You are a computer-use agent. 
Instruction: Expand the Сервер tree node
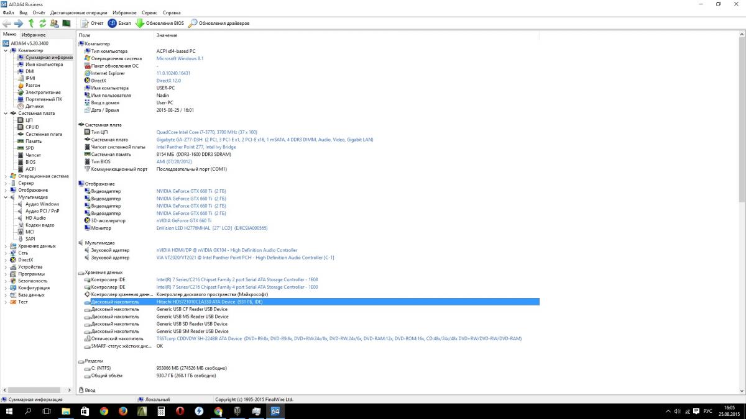(6, 183)
